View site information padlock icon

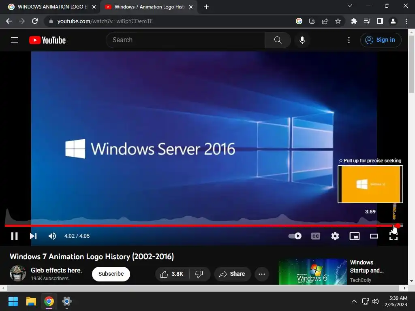(x=51, y=21)
